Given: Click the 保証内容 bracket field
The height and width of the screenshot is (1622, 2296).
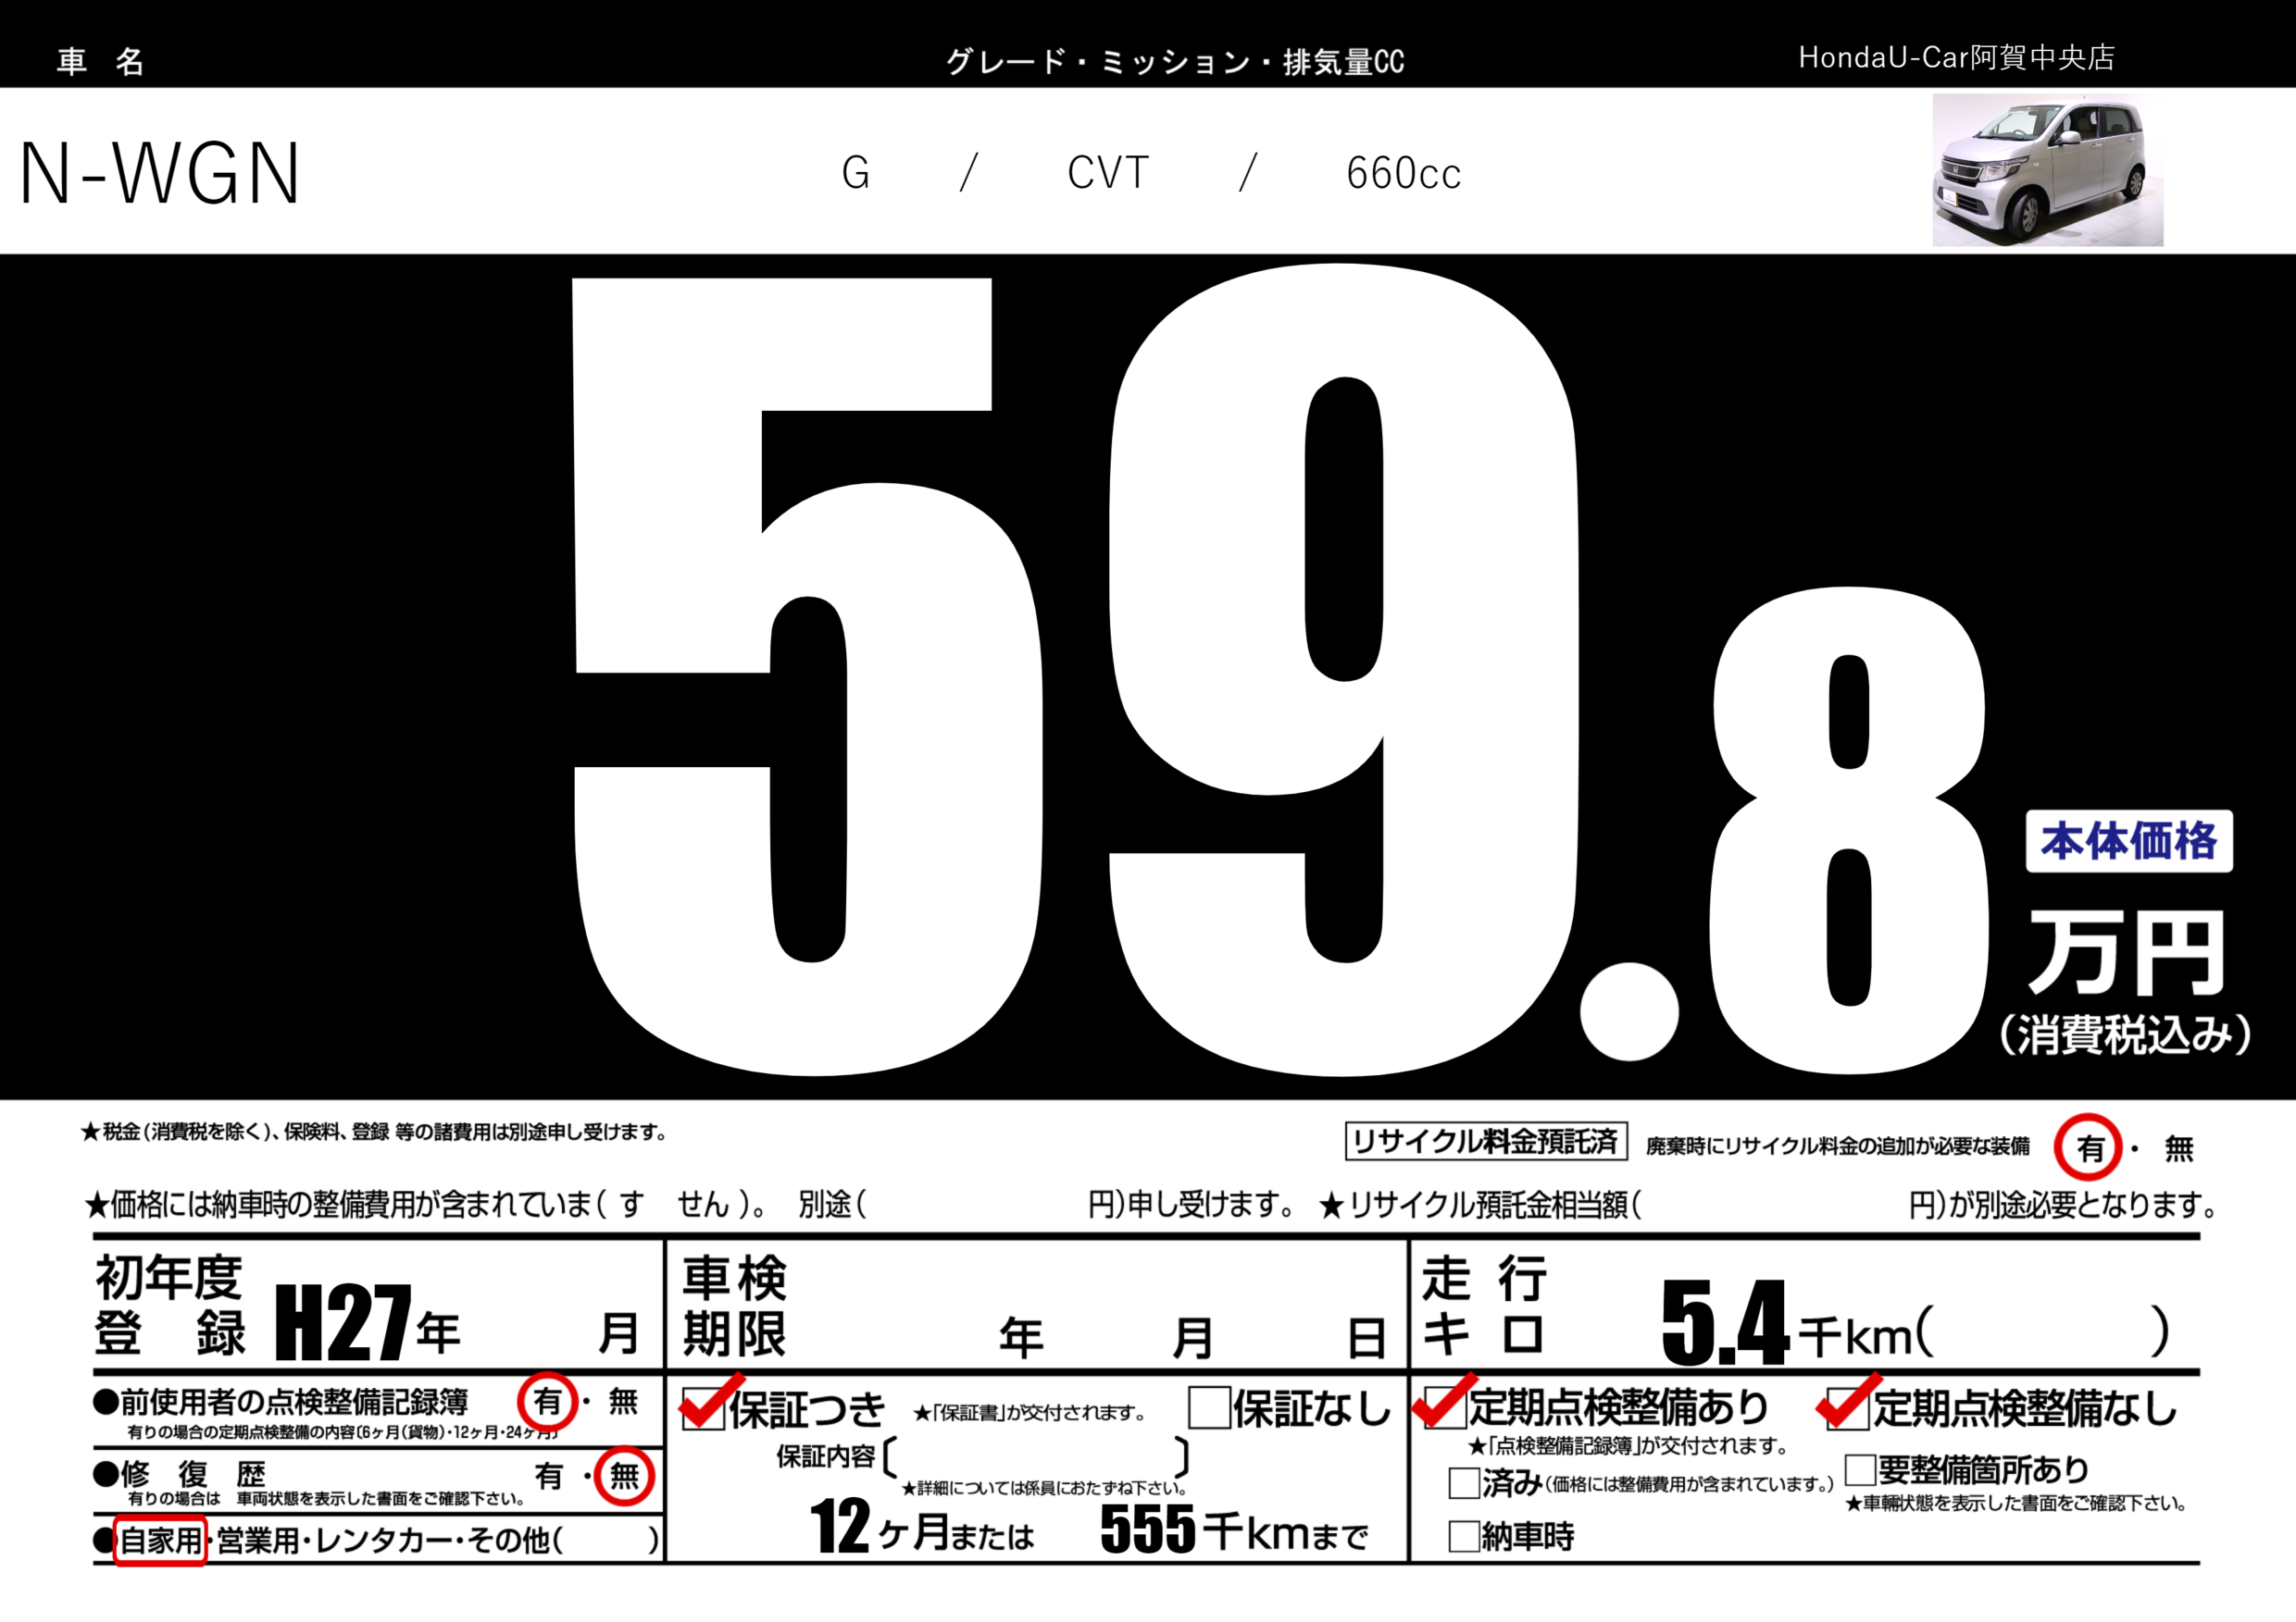Looking at the screenshot, I should (1035, 1457).
